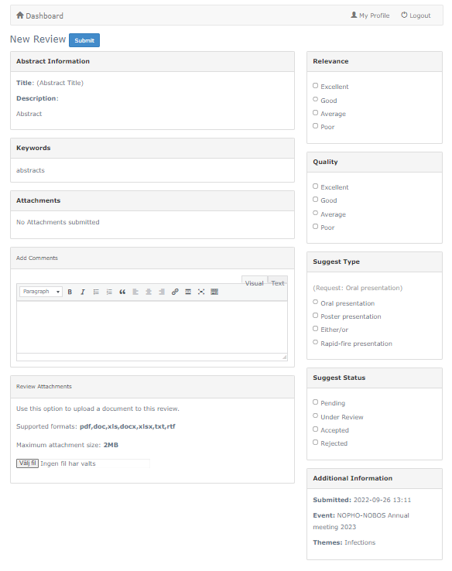
Task: Enable distraction-free fullscreen editor mode
Action: (x=201, y=292)
